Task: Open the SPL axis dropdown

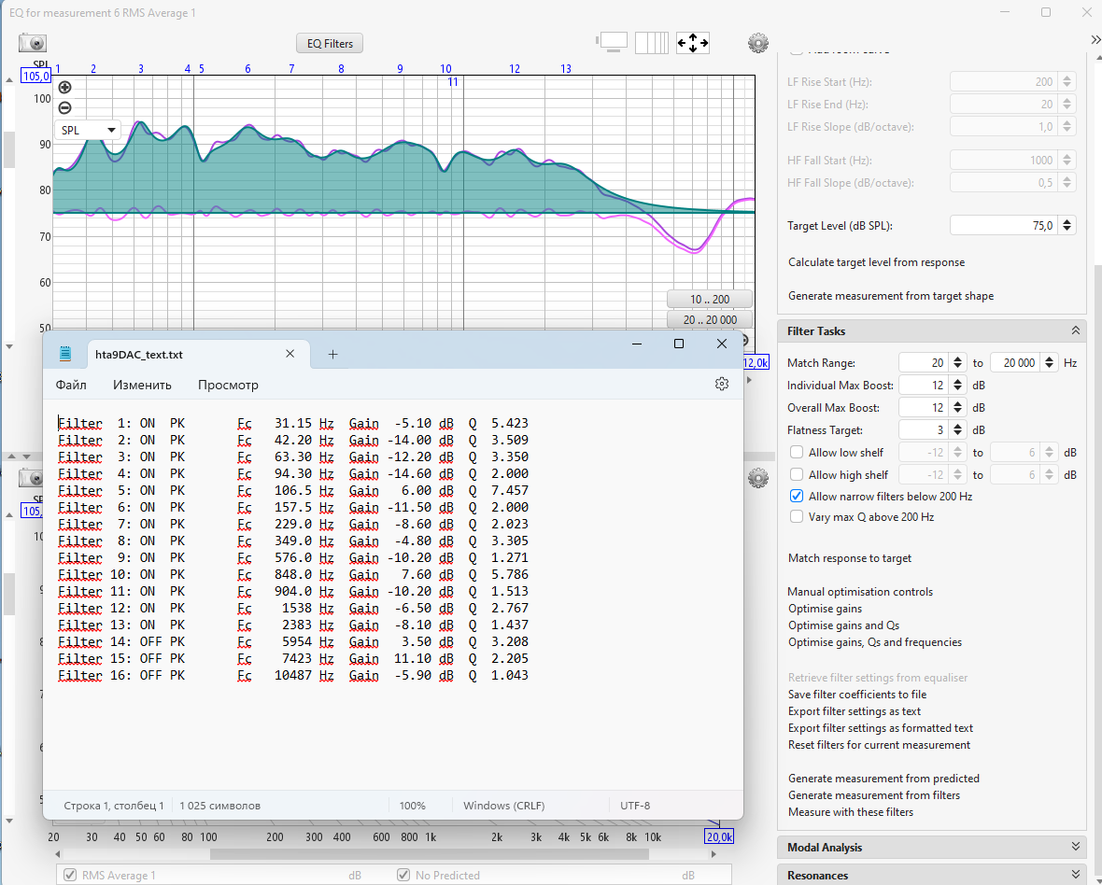Action: tap(89, 131)
